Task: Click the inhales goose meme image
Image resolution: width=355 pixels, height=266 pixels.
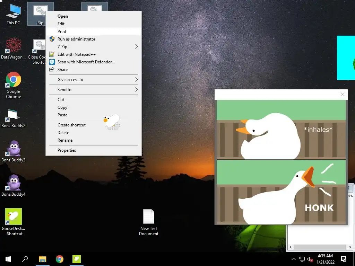Action: pos(281,130)
